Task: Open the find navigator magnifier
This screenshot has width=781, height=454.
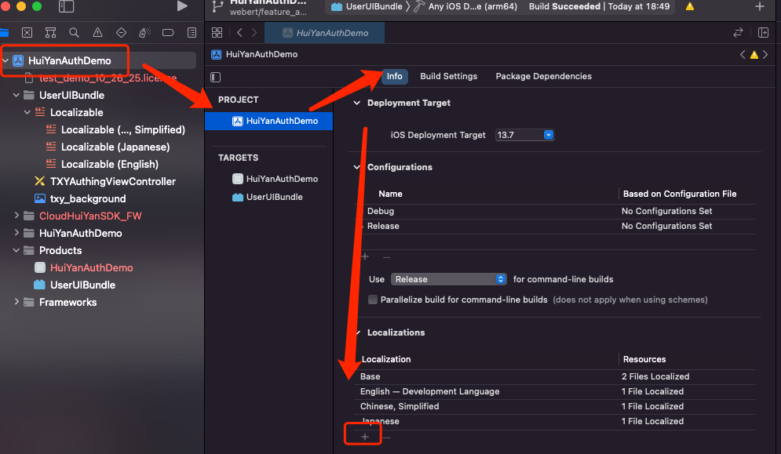Action: (74, 33)
